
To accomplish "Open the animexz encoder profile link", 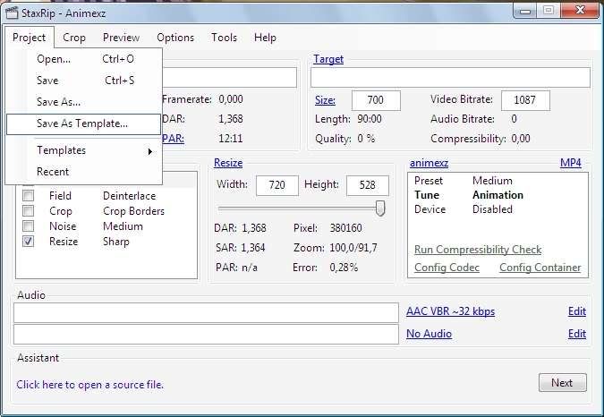I will pyautogui.click(x=429, y=163).
